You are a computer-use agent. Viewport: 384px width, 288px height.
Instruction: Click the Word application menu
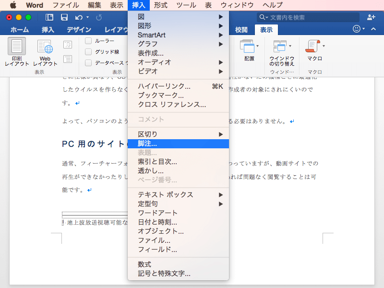tap(35, 5)
